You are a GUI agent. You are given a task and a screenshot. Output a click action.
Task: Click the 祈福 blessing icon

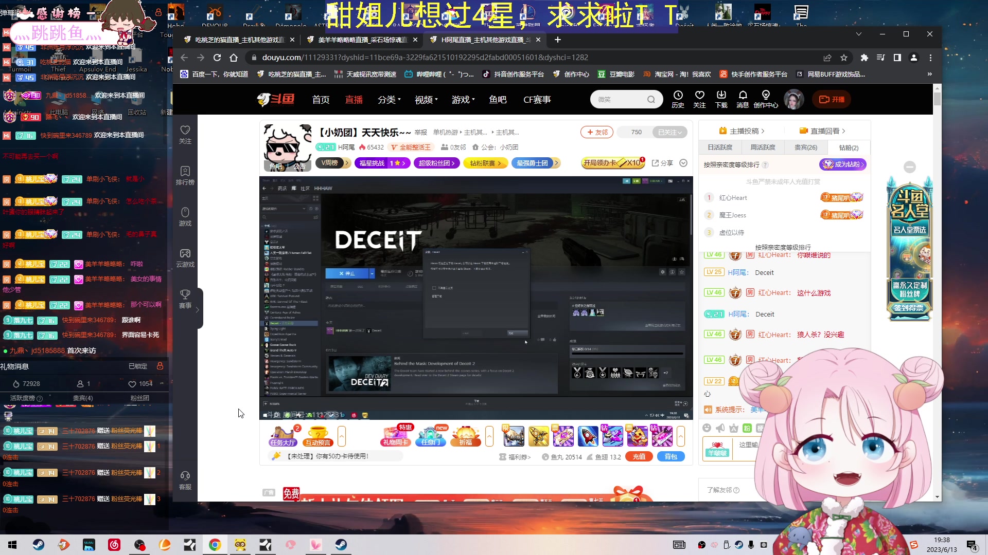[x=466, y=436]
